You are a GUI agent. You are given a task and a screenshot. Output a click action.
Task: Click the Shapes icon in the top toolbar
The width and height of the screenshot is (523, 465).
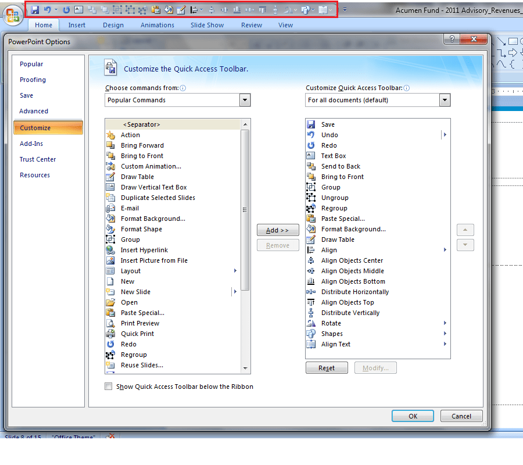pos(305,10)
